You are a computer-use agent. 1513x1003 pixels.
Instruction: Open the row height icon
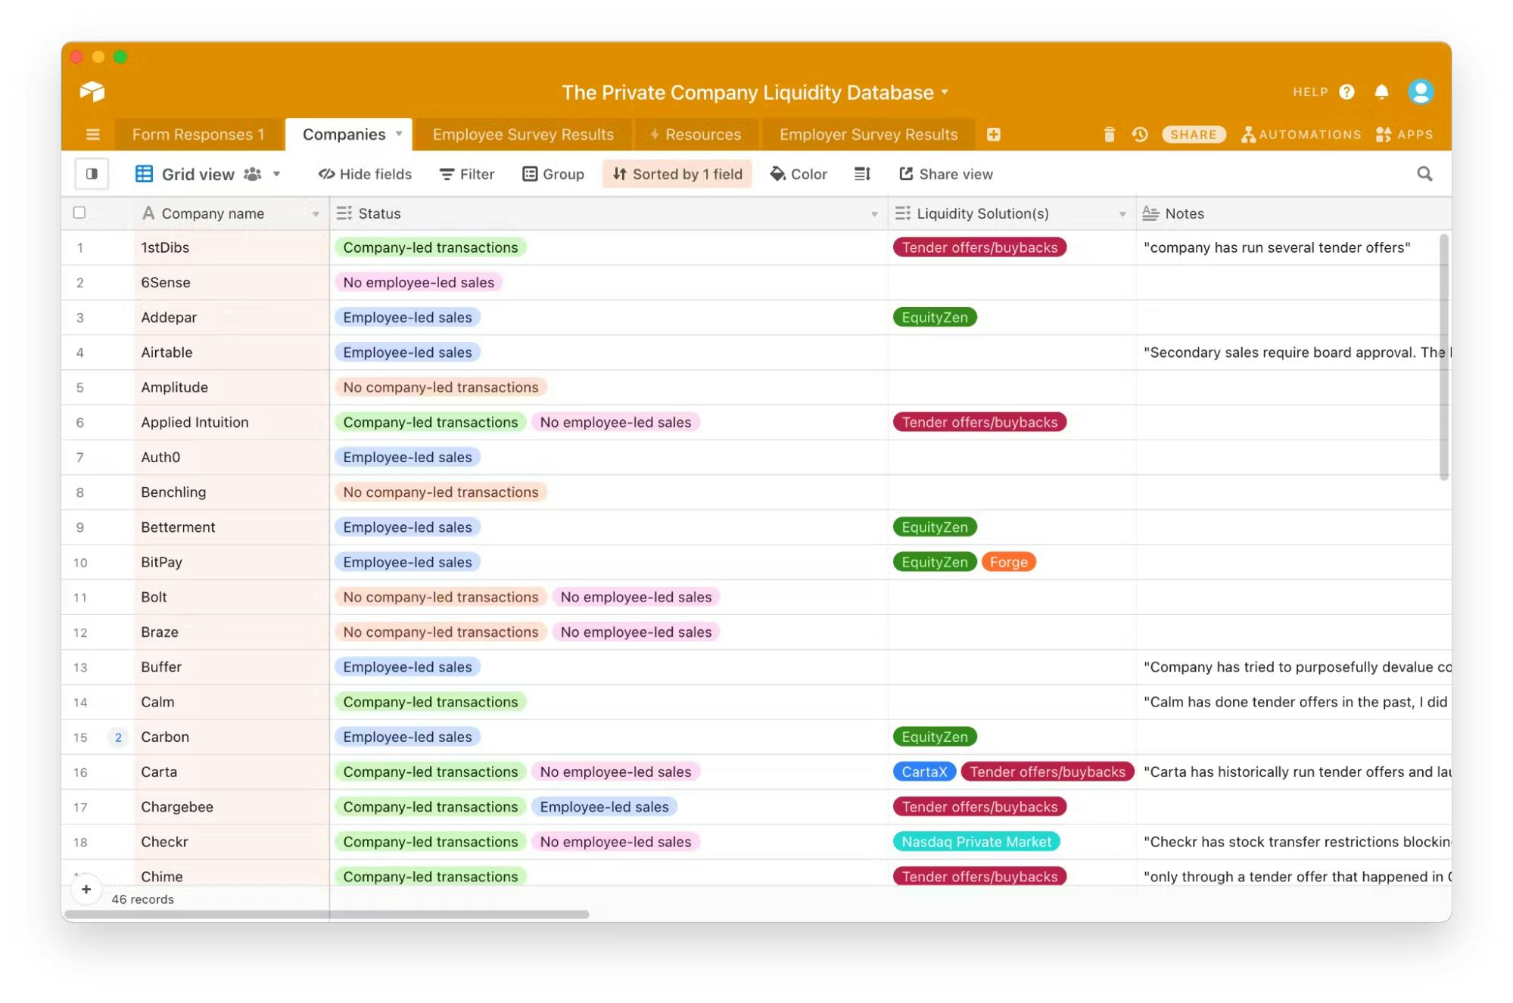(x=863, y=174)
